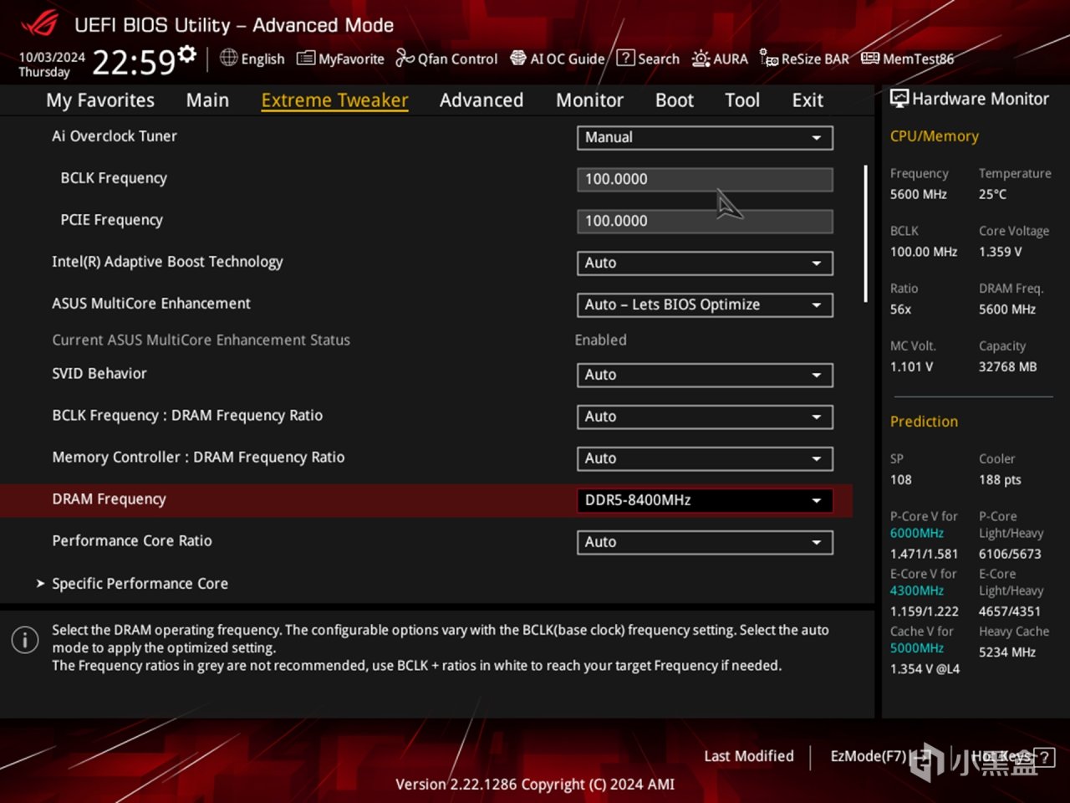The width and height of the screenshot is (1070, 803).
Task: Expand Memory Controller : DRAM Frequency Ratio dropdown
Action: (705, 458)
